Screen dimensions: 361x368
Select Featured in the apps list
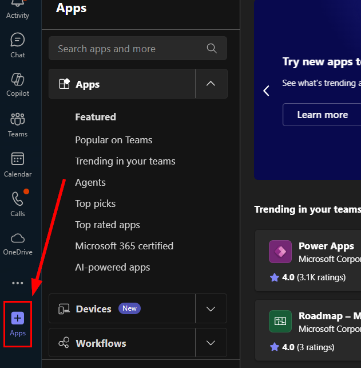(96, 117)
